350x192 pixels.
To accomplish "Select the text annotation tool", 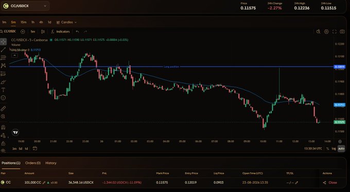I will pos(4,90).
